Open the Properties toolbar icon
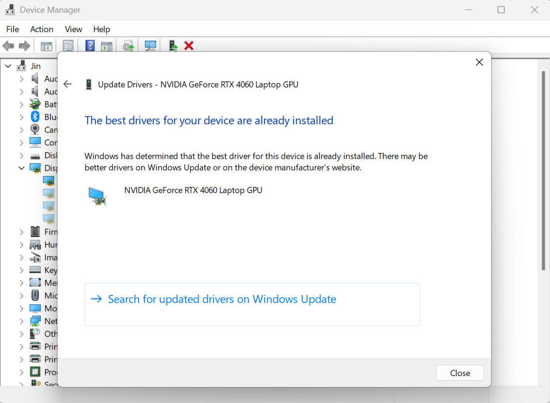 pyautogui.click(x=68, y=46)
